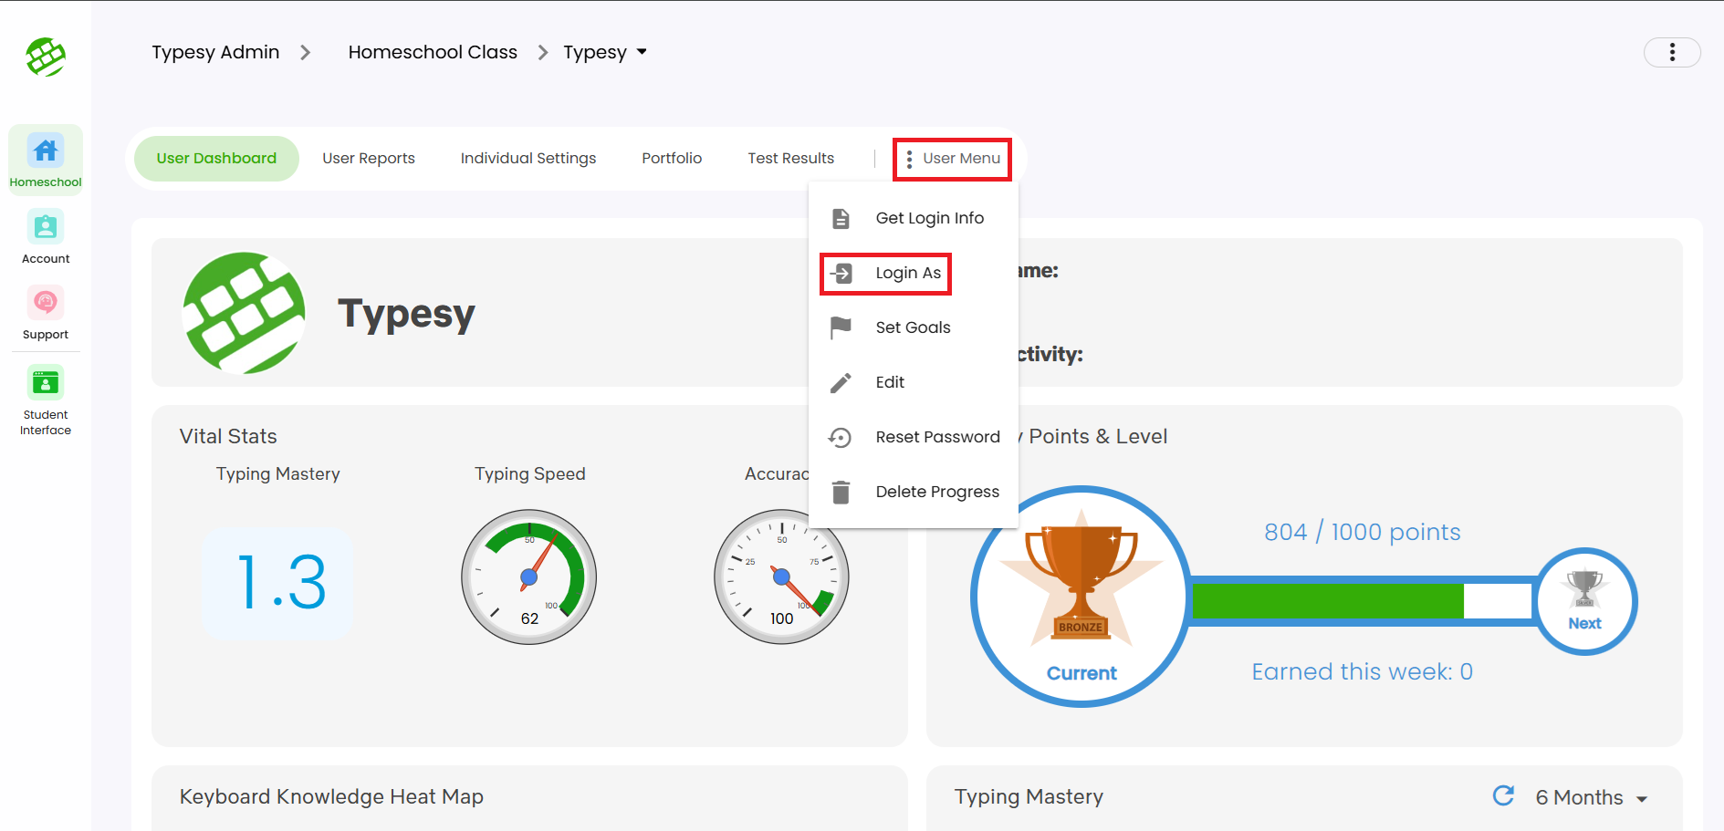Click the 'Keyboard Knowledge Heat Map' heading
This screenshot has width=1724, height=831.
[x=331, y=797]
